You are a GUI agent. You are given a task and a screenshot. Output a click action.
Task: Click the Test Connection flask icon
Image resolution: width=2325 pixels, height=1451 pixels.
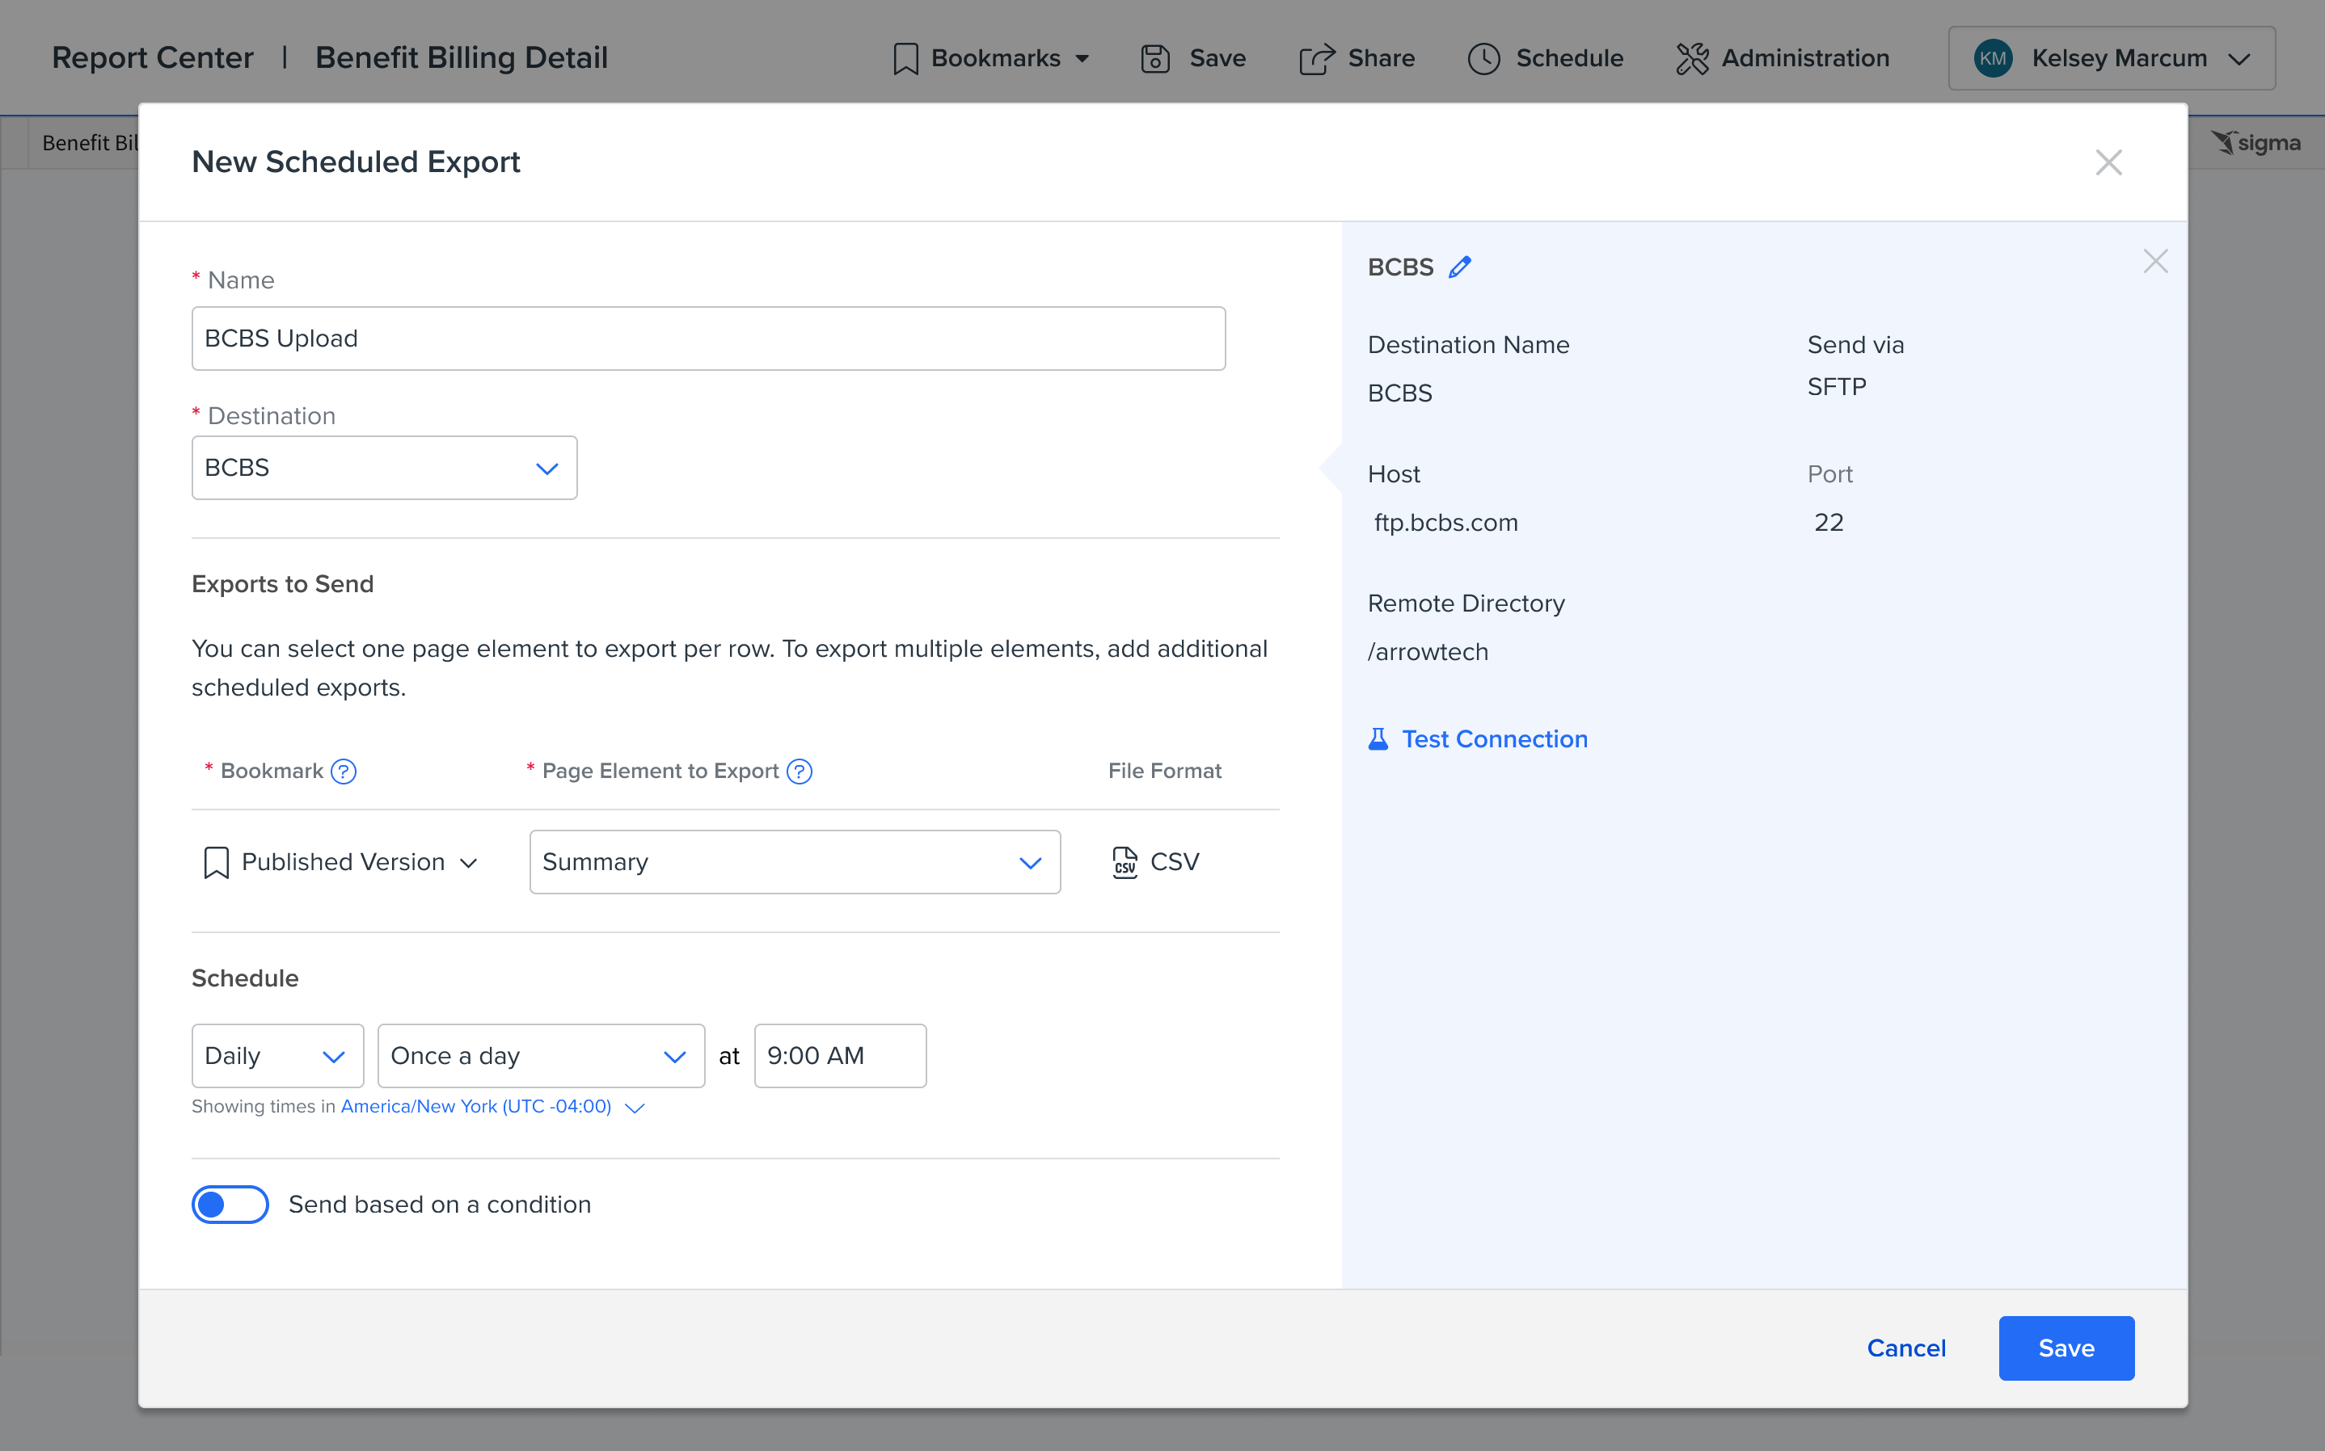click(x=1378, y=739)
